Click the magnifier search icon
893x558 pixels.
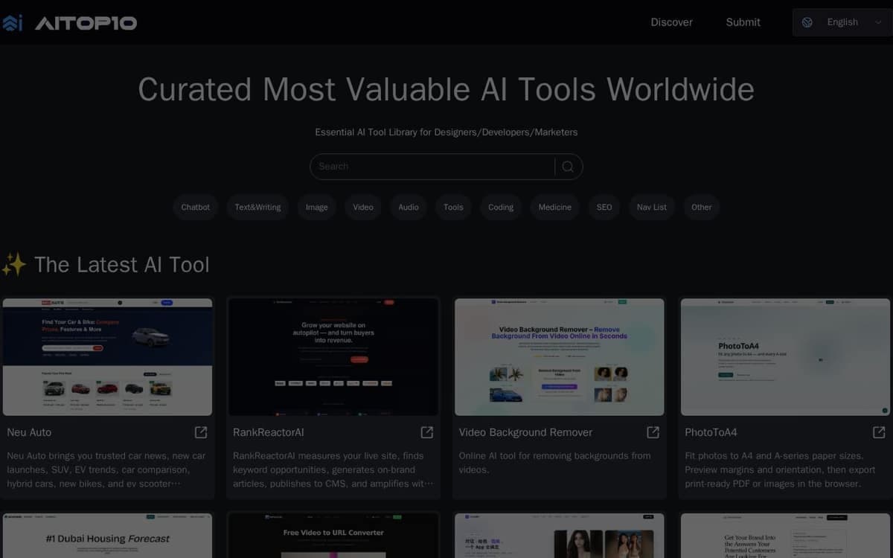point(568,167)
